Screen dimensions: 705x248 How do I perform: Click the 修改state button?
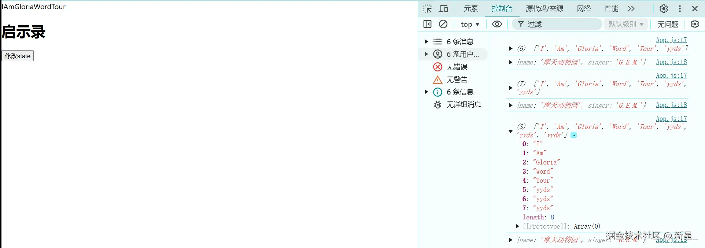click(x=18, y=56)
